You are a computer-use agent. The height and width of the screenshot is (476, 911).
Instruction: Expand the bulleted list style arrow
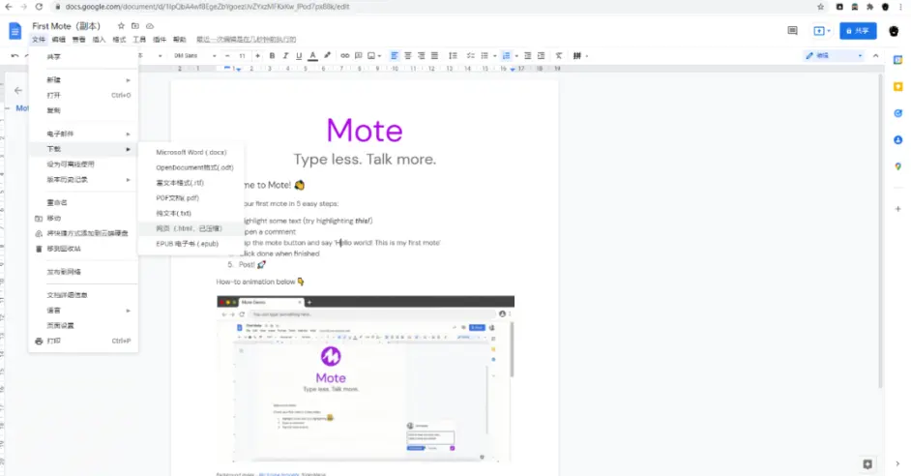pyautogui.click(x=494, y=56)
